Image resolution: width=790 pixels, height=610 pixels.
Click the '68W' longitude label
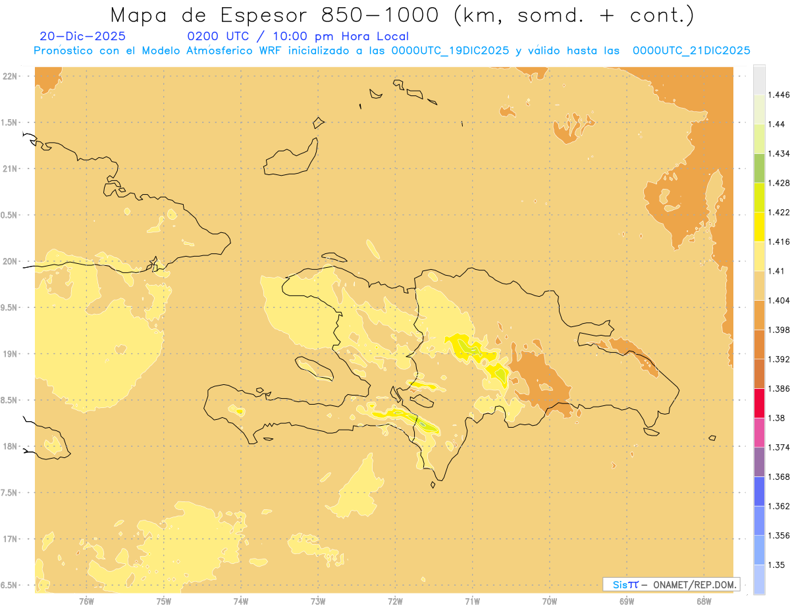coord(704,601)
